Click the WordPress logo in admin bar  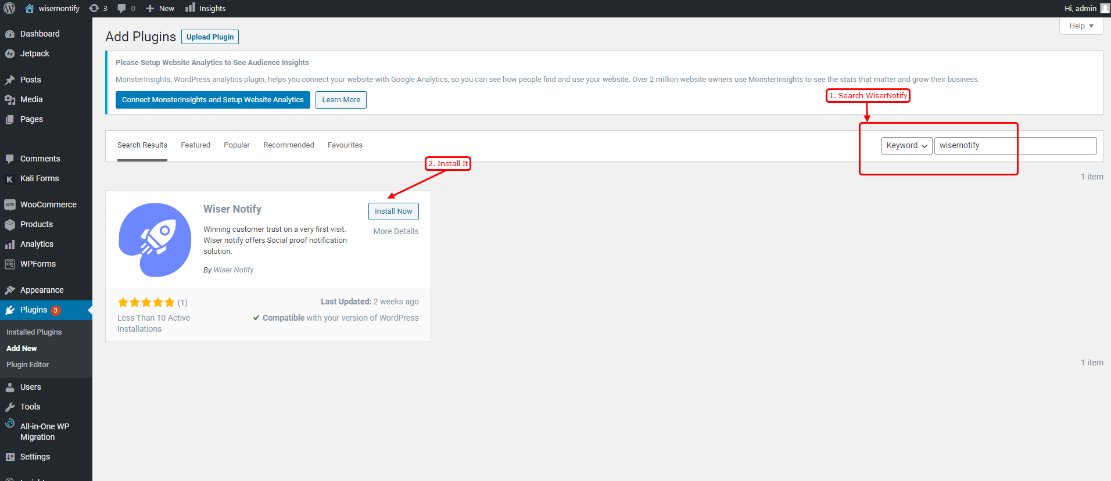pyautogui.click(x=9, y=8)
